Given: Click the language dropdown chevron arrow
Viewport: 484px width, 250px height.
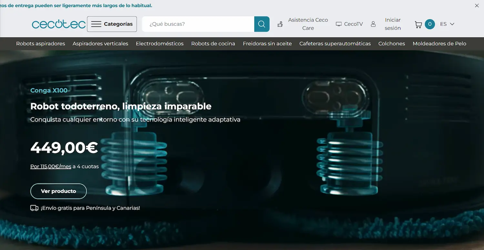Looking at the screenshot, I should point(452,24).
